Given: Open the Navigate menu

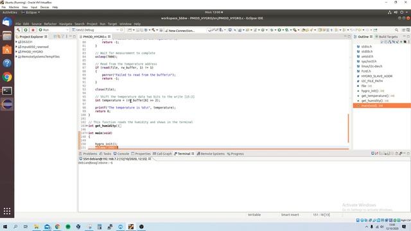Looking at the screenshot, I should [66, 24].
